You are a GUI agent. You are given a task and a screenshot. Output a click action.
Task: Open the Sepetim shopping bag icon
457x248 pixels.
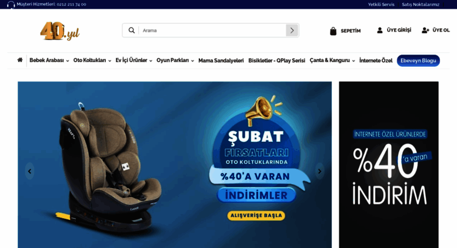tap(333, 31)
